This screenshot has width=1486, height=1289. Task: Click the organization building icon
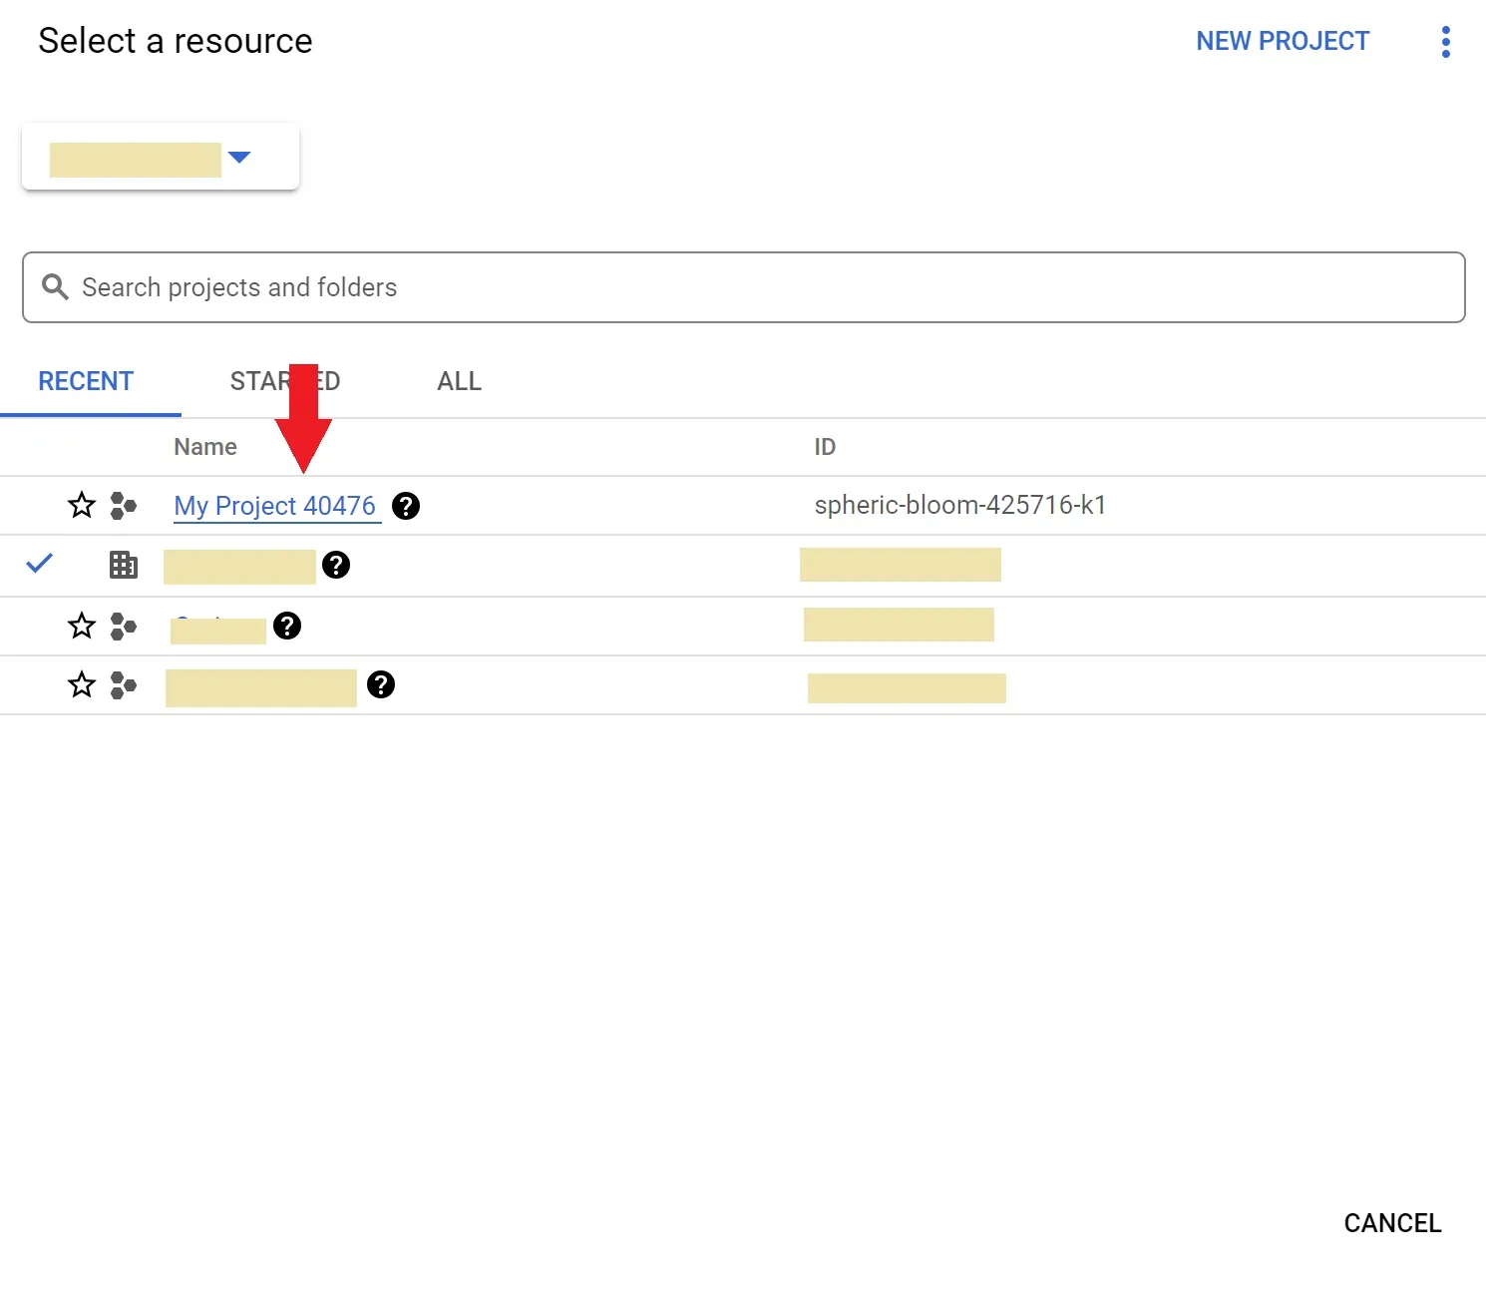(x=124, y=565)
